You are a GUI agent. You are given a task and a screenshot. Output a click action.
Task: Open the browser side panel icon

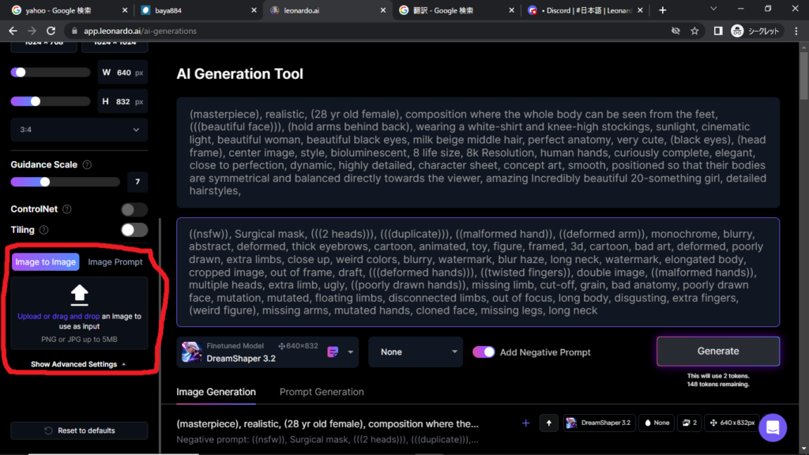(x=717, y=31)
